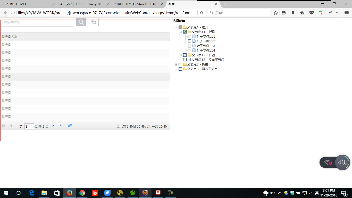352x198 pixels.
Task: Expand the 父节点2 - 折叠 node
Action: click(176, 64)
